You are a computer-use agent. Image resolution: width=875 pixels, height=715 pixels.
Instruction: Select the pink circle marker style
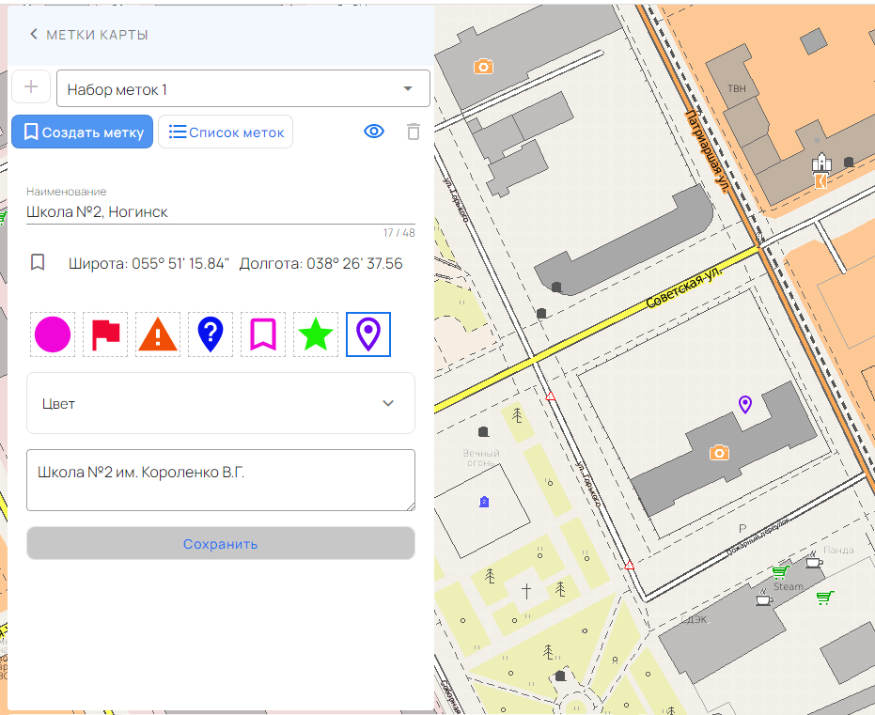click(x=52, y=334)
